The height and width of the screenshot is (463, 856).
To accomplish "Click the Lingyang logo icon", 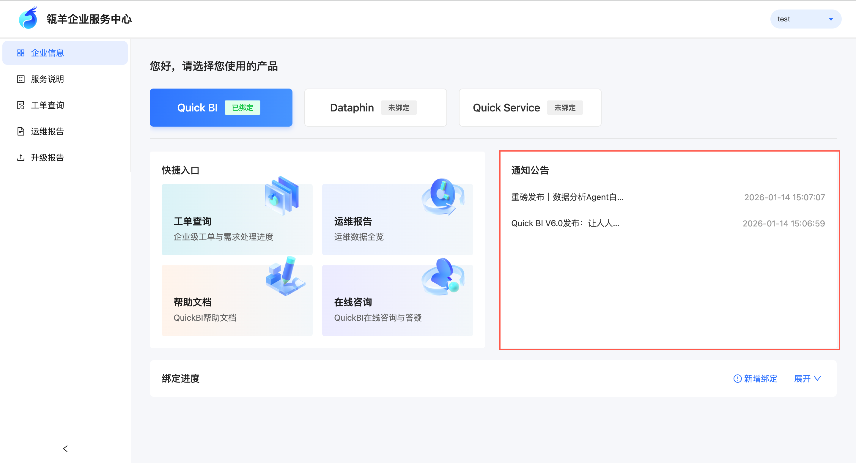I will pos(28,18).
